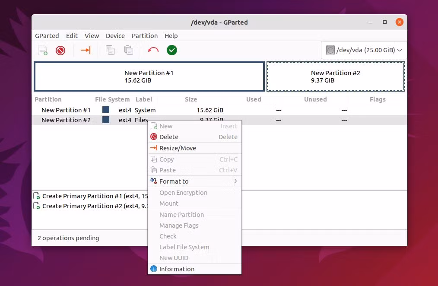The image size is (438, 286).
Task: Choose Resize/Move from the context menu
Action: pos(194,148)
